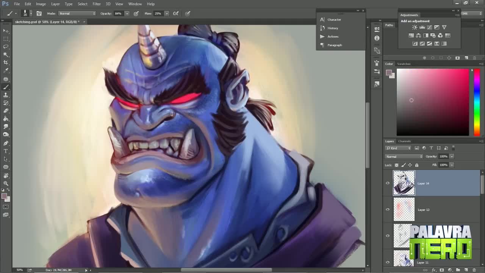
Task: Select the Hand tool
Action: pos(6,176)
